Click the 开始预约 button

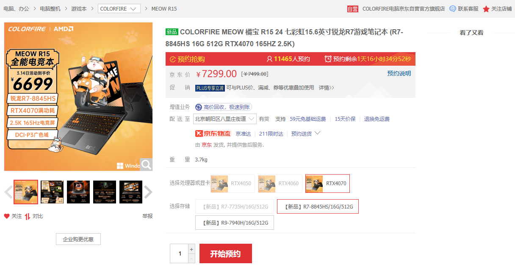click(x=226, y=253)
